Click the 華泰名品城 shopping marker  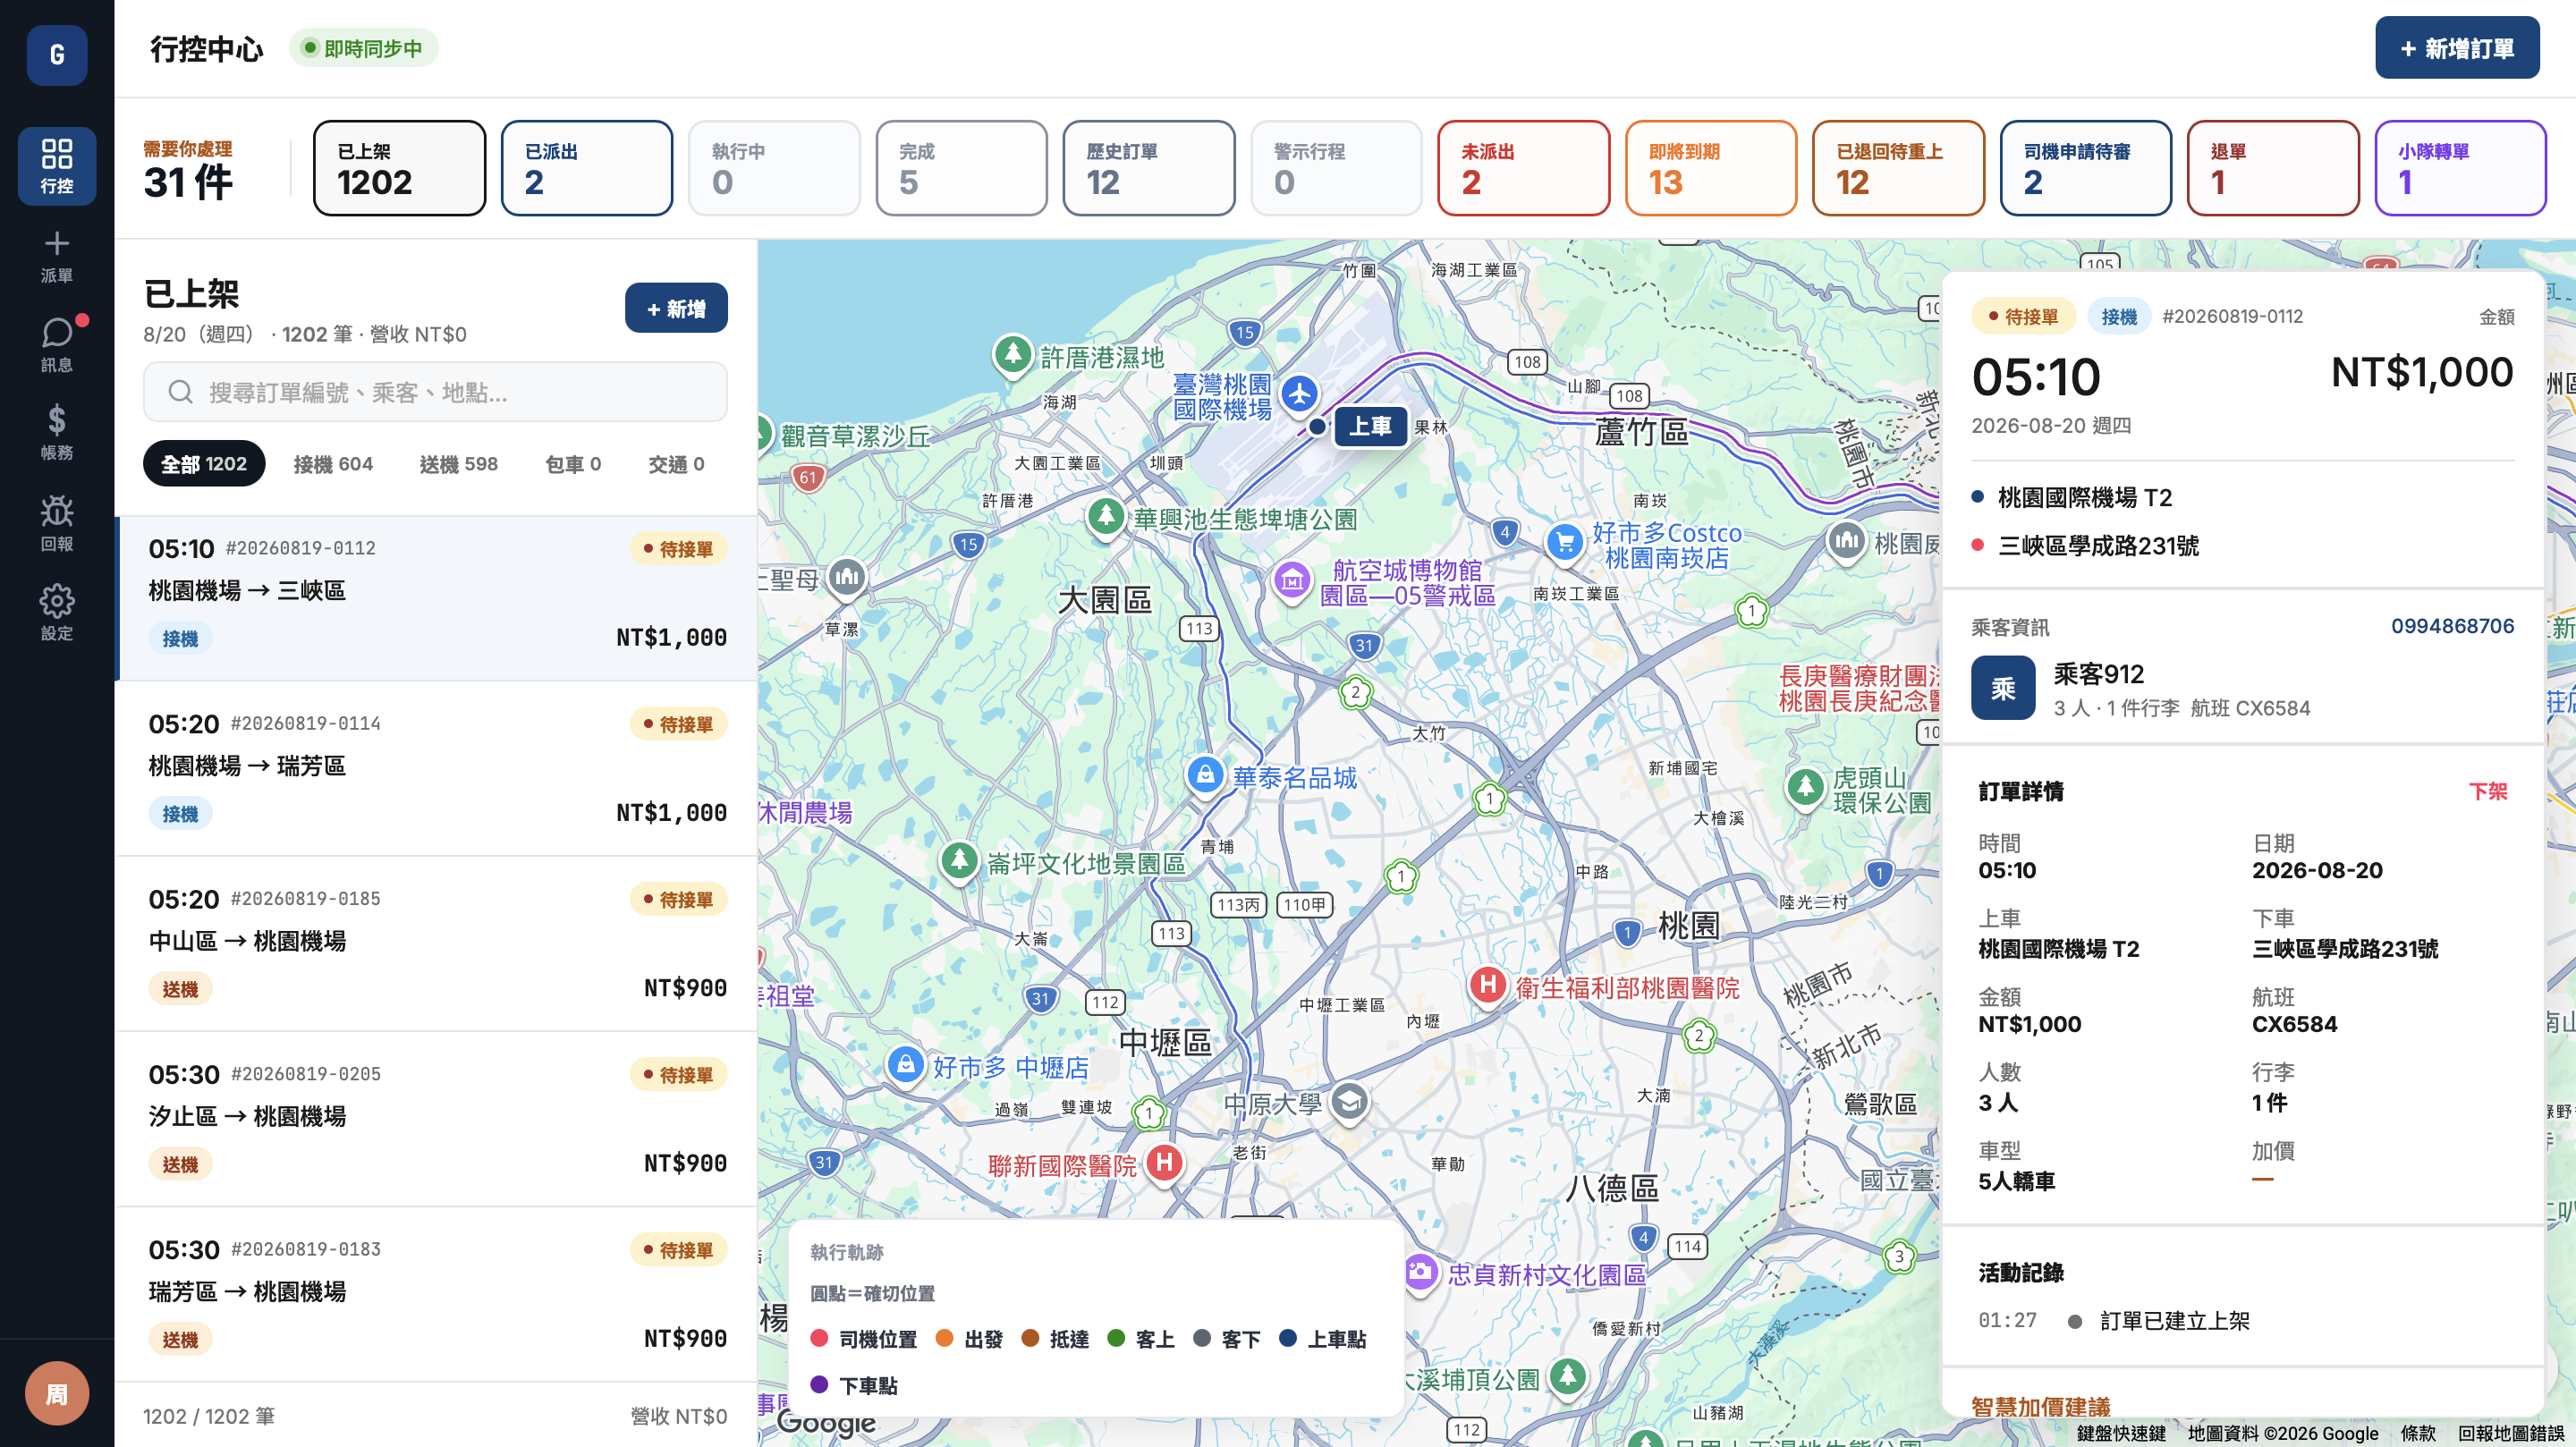1205,776
